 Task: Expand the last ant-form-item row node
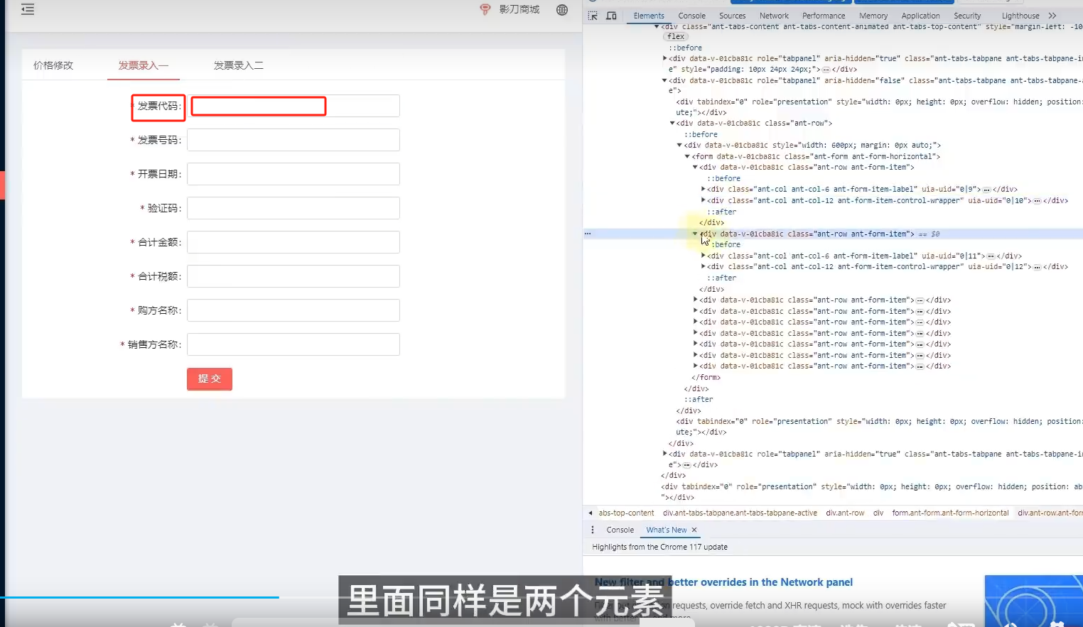(x=695, y=366)
